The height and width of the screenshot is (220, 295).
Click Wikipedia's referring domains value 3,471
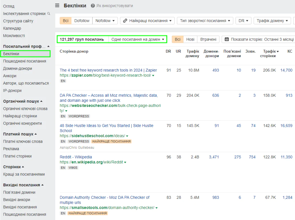tap(214, 157)
